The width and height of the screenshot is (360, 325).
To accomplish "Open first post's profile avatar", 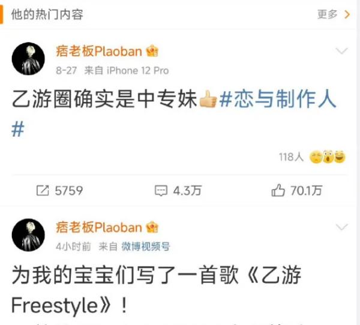I will point(28,59).
